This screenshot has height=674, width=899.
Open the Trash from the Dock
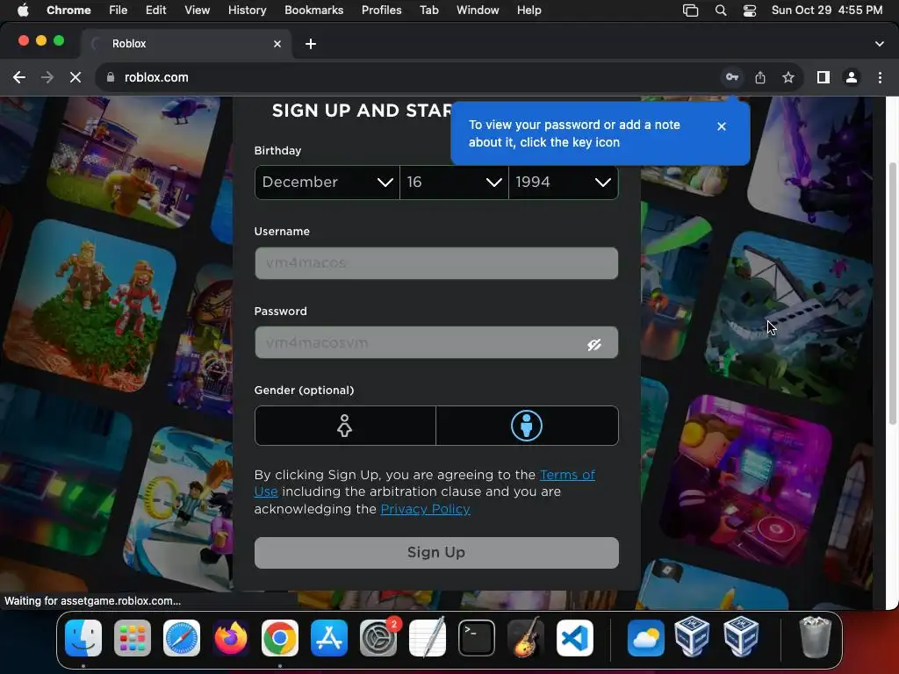point(815,637)
